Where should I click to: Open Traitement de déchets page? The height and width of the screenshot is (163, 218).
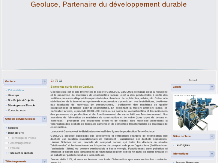20,153
